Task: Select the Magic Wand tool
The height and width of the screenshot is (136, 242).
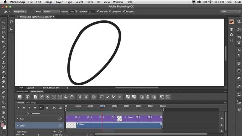Action: point(3,37)
